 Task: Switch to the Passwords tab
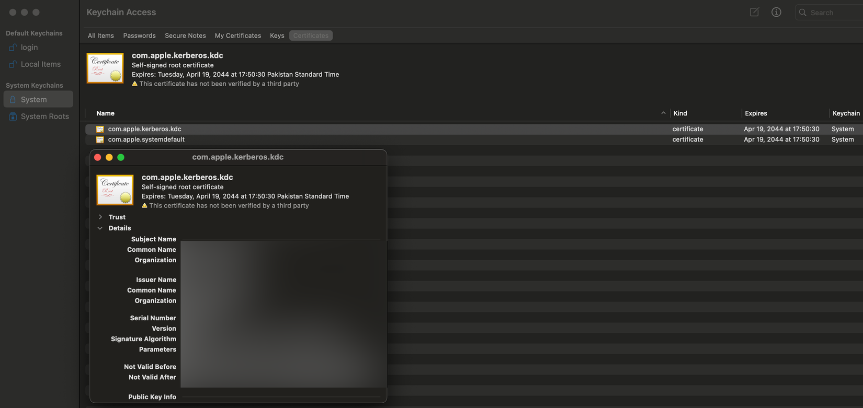(140, 36)
